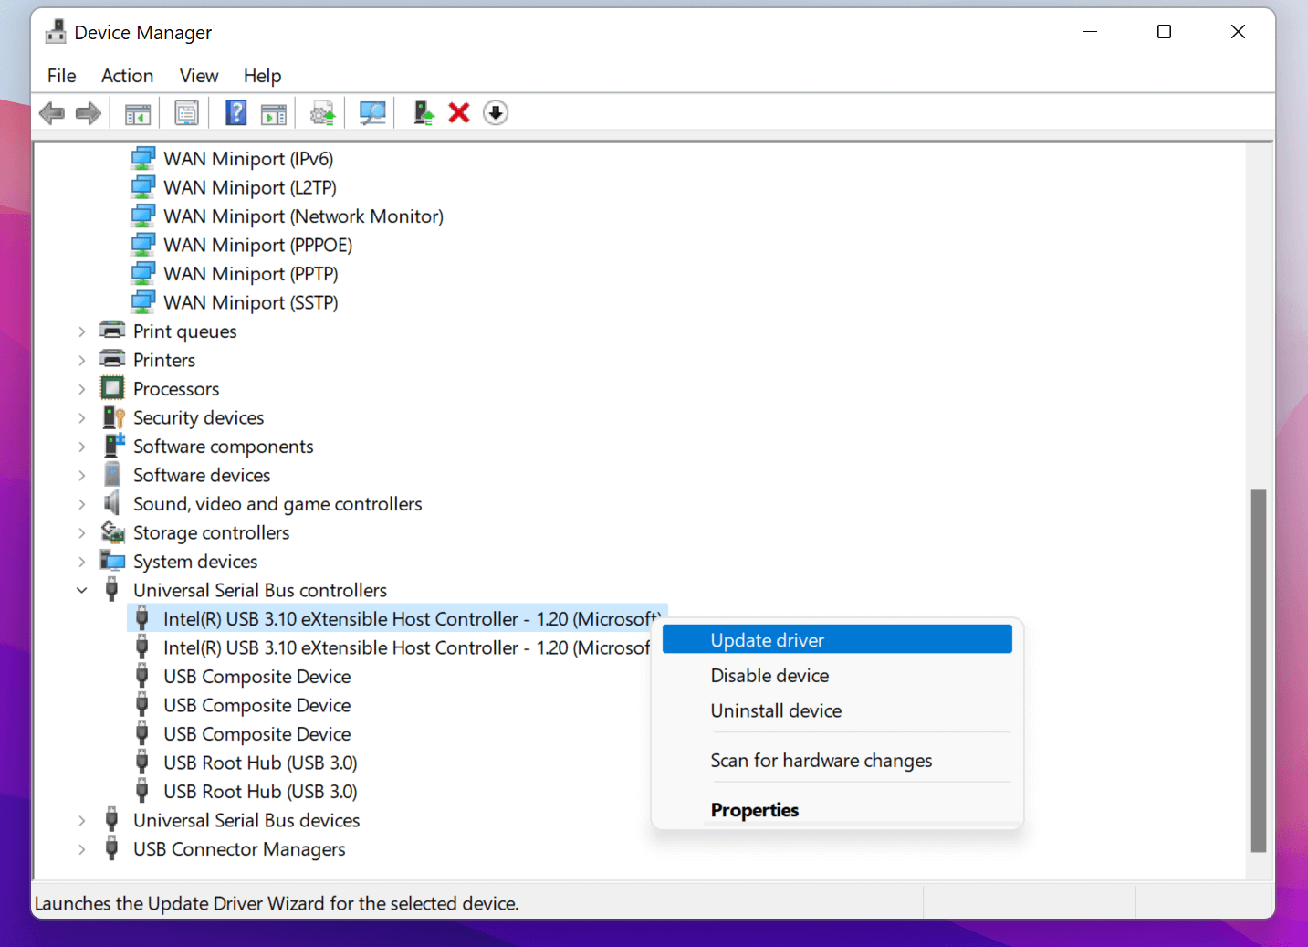Toggle the show/hide console tree icon

coord(138,113)
